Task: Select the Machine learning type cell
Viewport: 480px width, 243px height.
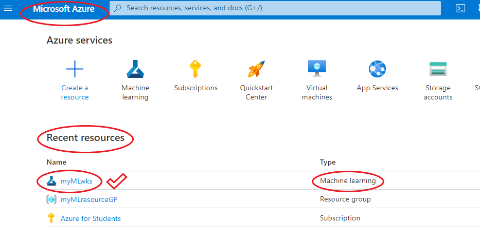Action: coord(348,181)
